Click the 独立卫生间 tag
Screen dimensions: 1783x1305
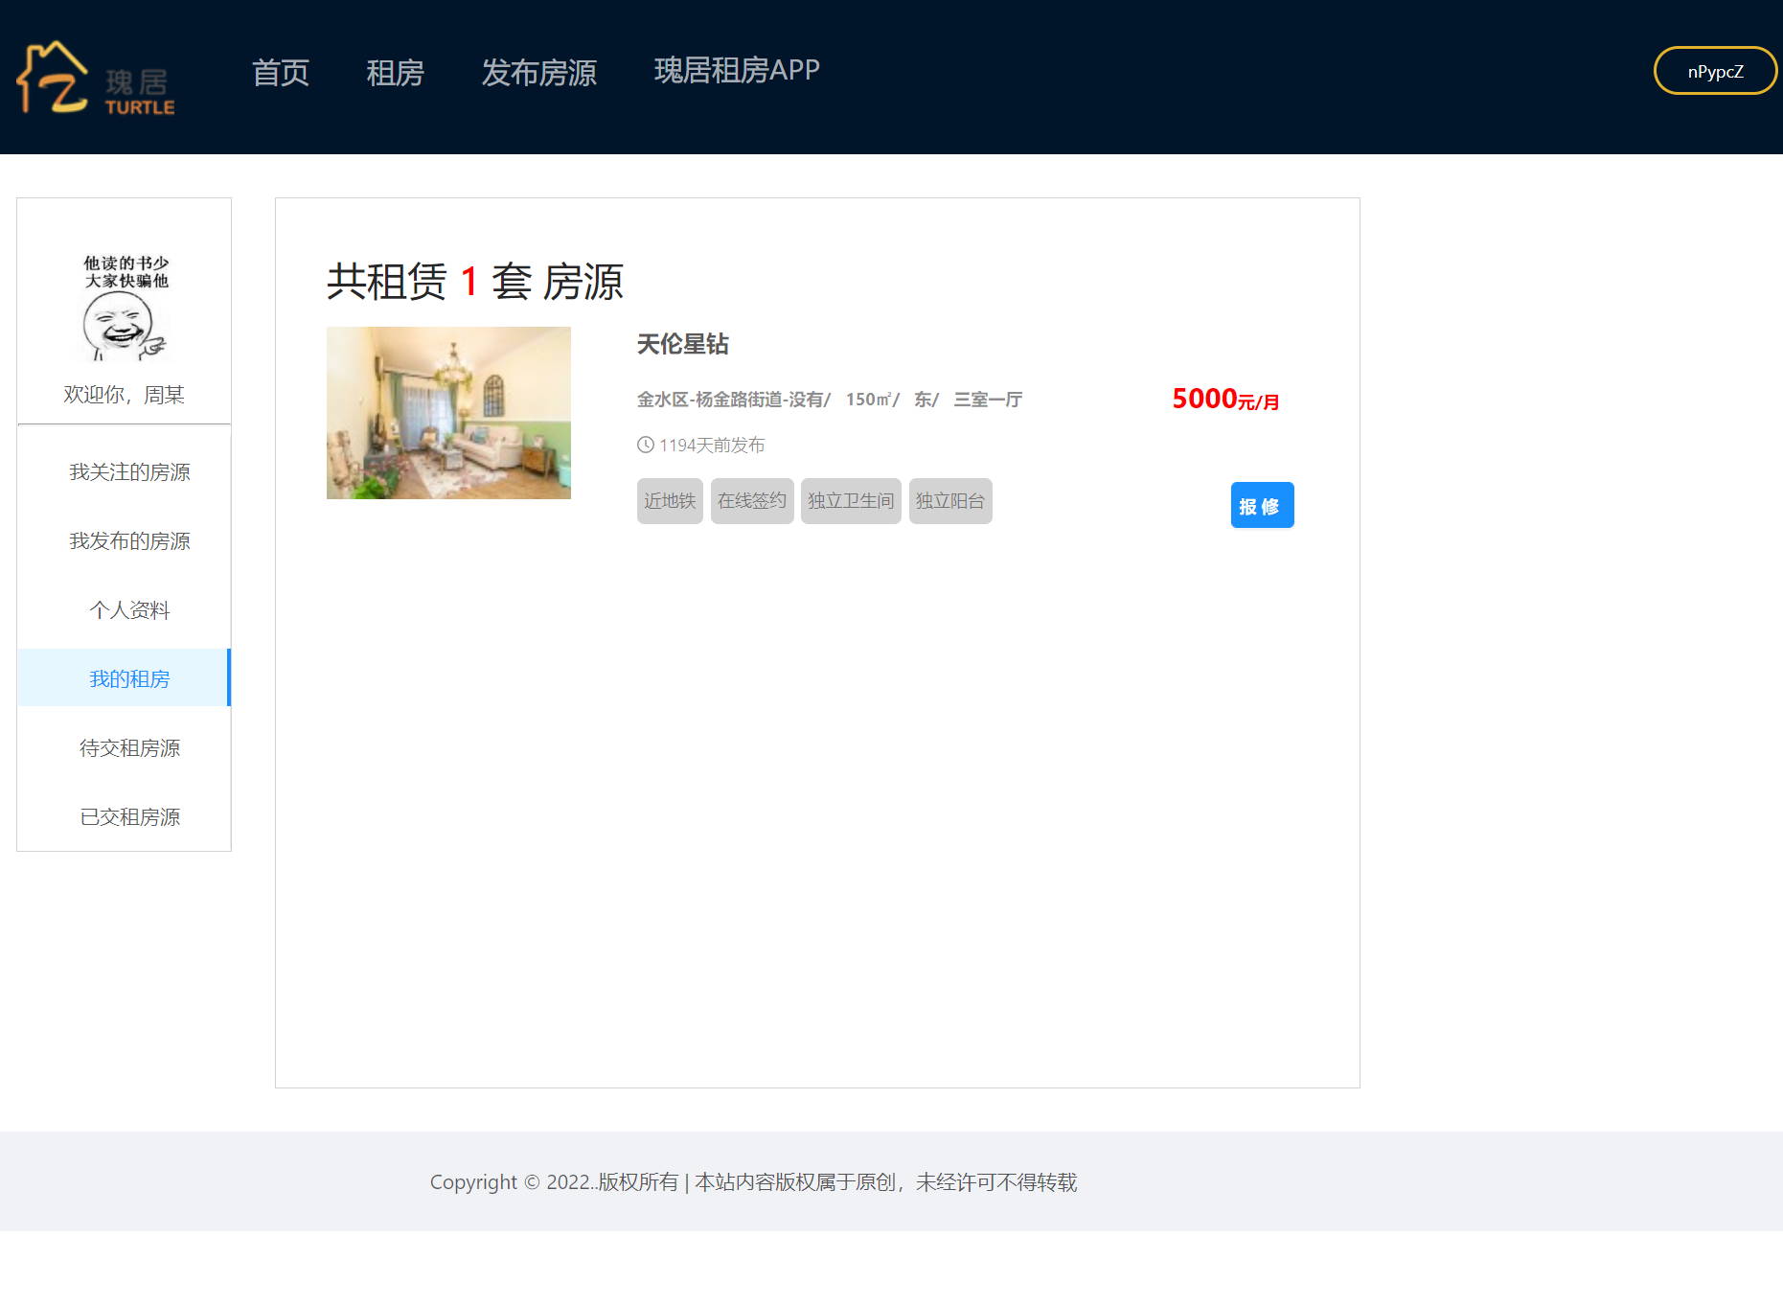(x=851, y=501)
